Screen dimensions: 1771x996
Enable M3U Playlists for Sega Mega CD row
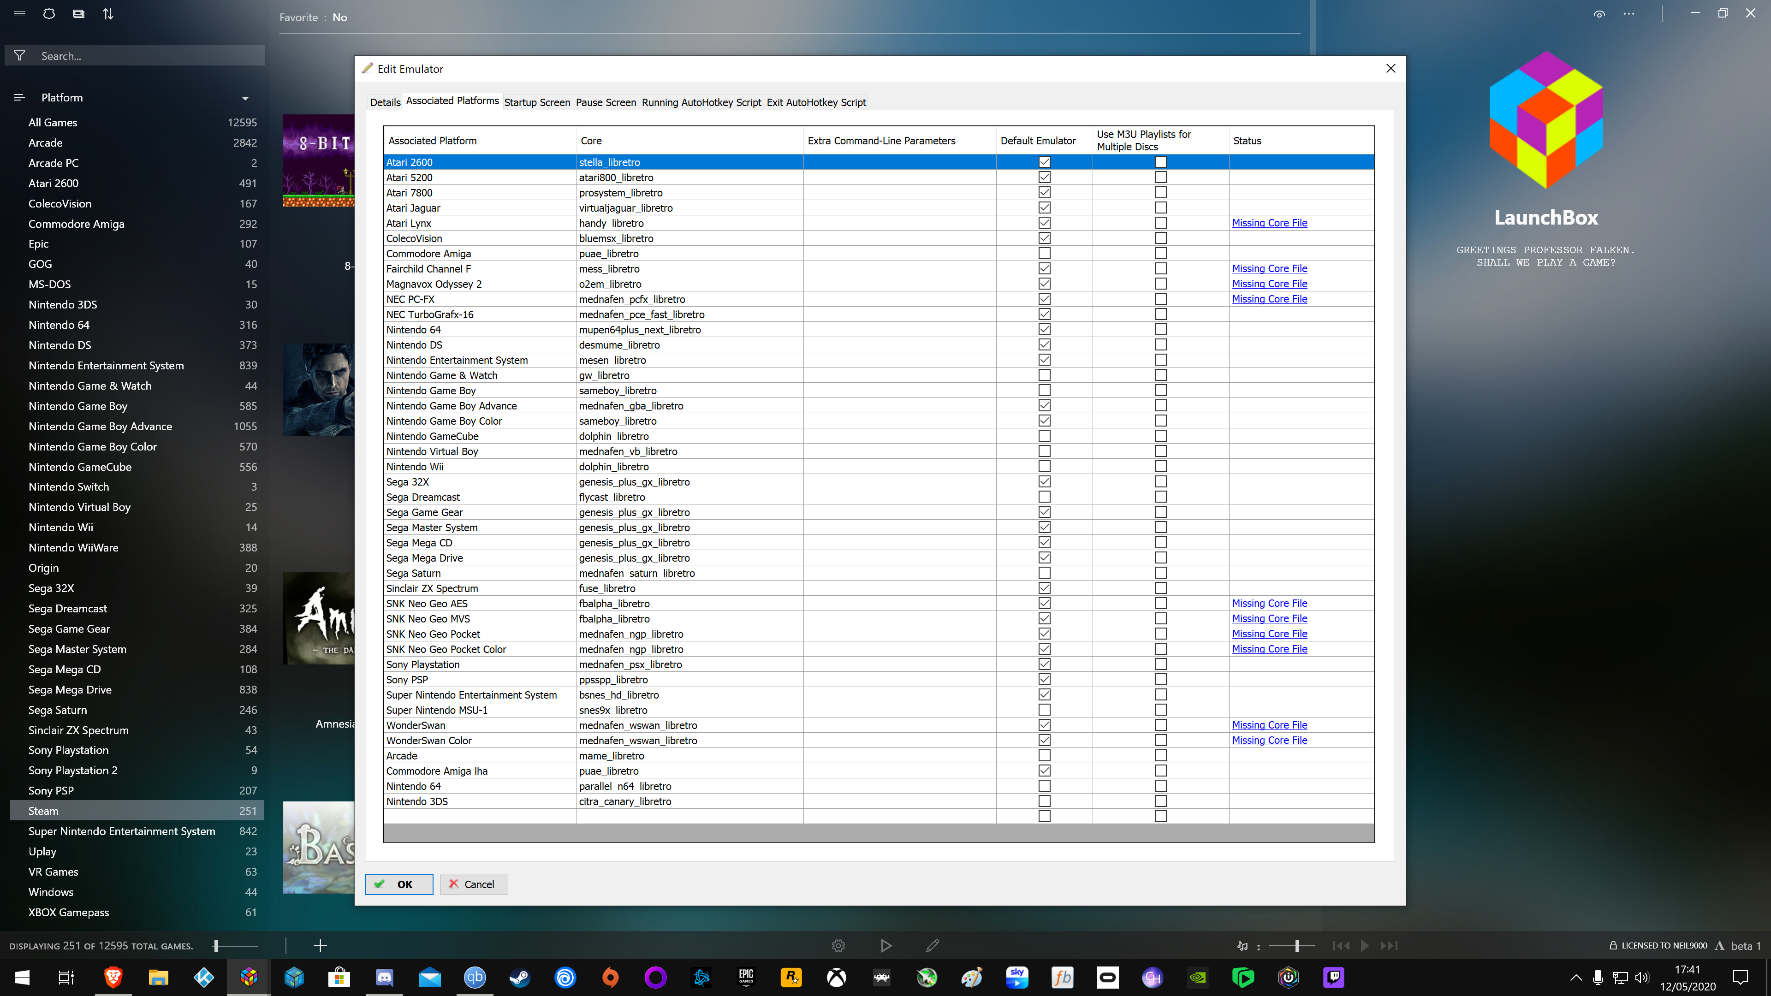tap(1160, 543)
